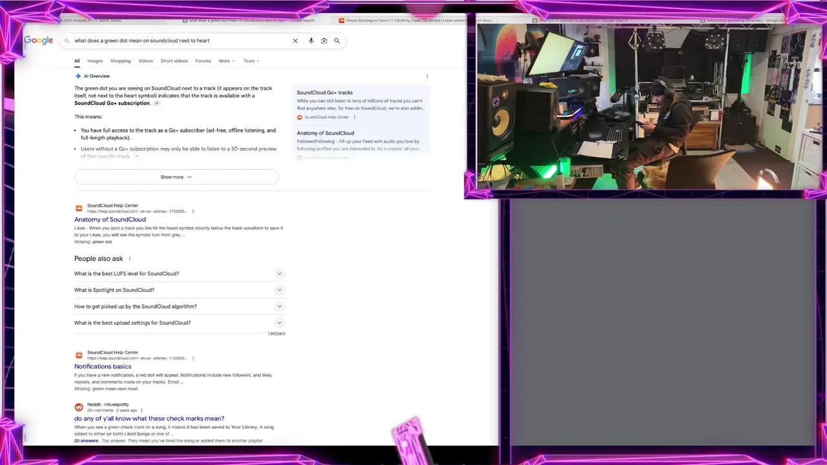This screenshot has height=465, width=827.
Task: Click 'This means:' text in AI Overview
Action: click(x=89, y=117)
